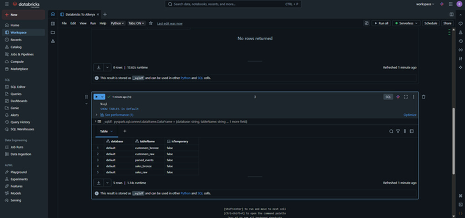
Task: Open the Python language dropdown
Action: pyautogui.click(x=118, y=23)
